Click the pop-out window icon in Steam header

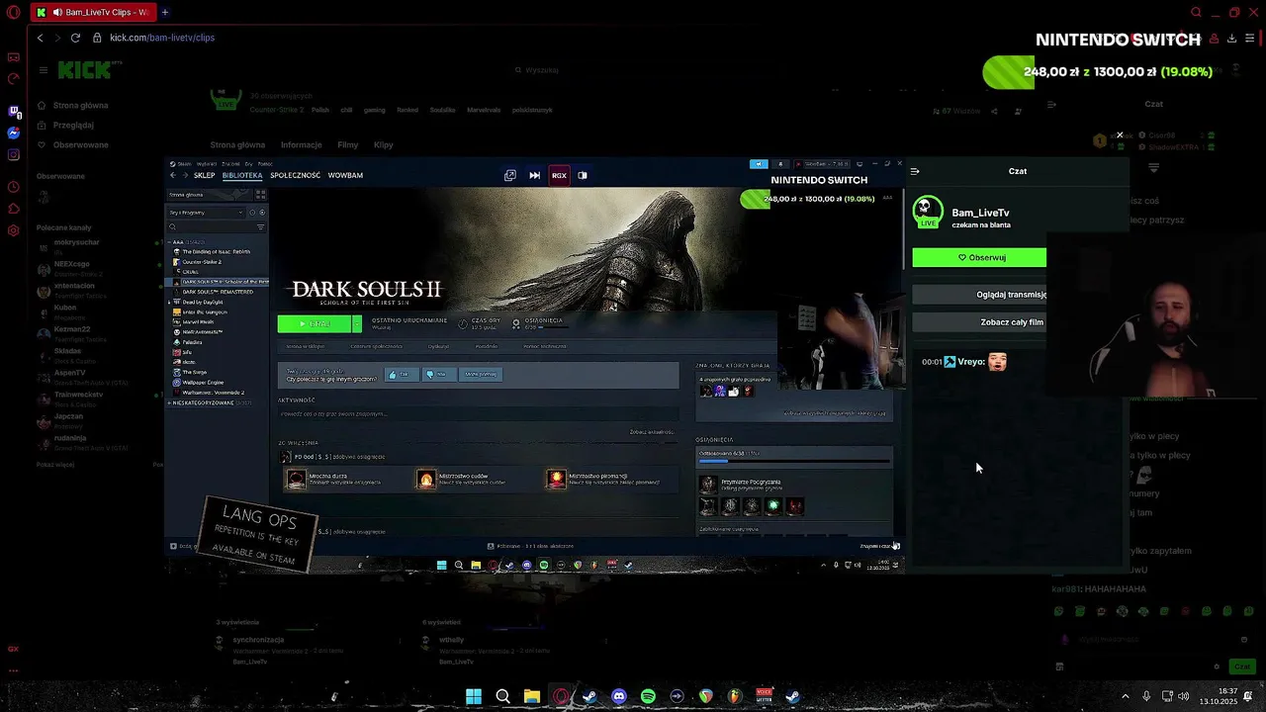tap(510, 175)
